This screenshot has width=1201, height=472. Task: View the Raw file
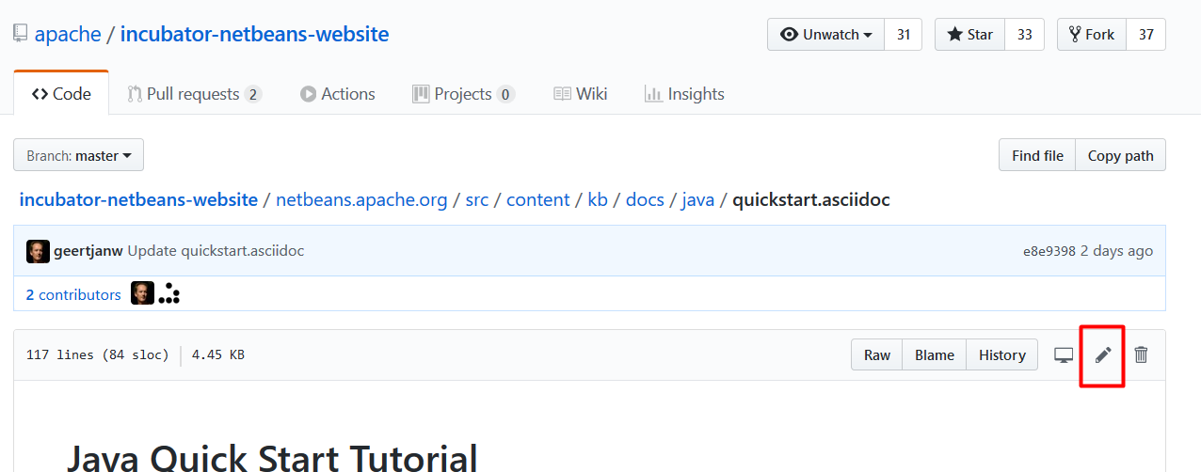(877, 354)
